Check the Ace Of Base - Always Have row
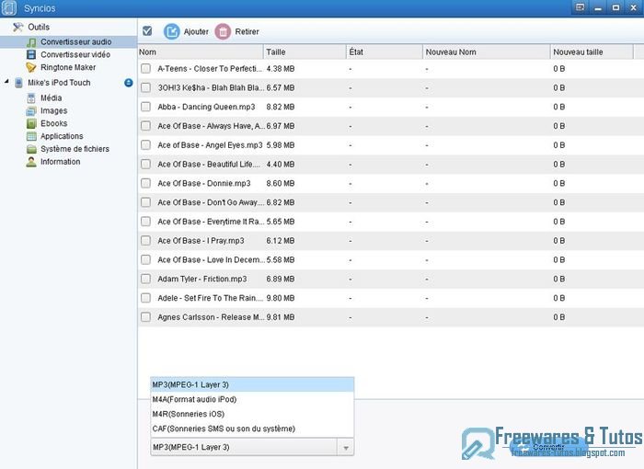Viewport: 644px width, 469px height. [145, 126]
